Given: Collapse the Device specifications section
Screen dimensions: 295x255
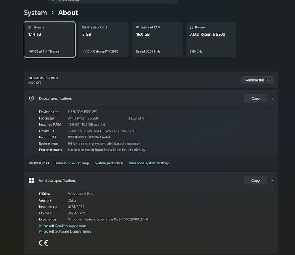Looking at the screenshot, I should (x=272, y=98).
